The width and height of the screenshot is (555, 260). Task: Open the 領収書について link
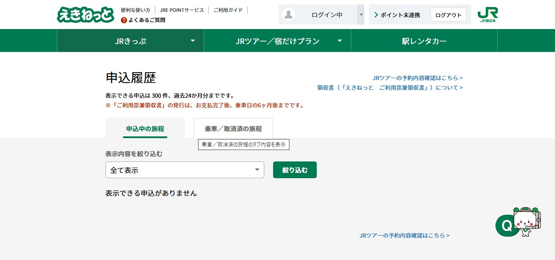click(390, 88)
